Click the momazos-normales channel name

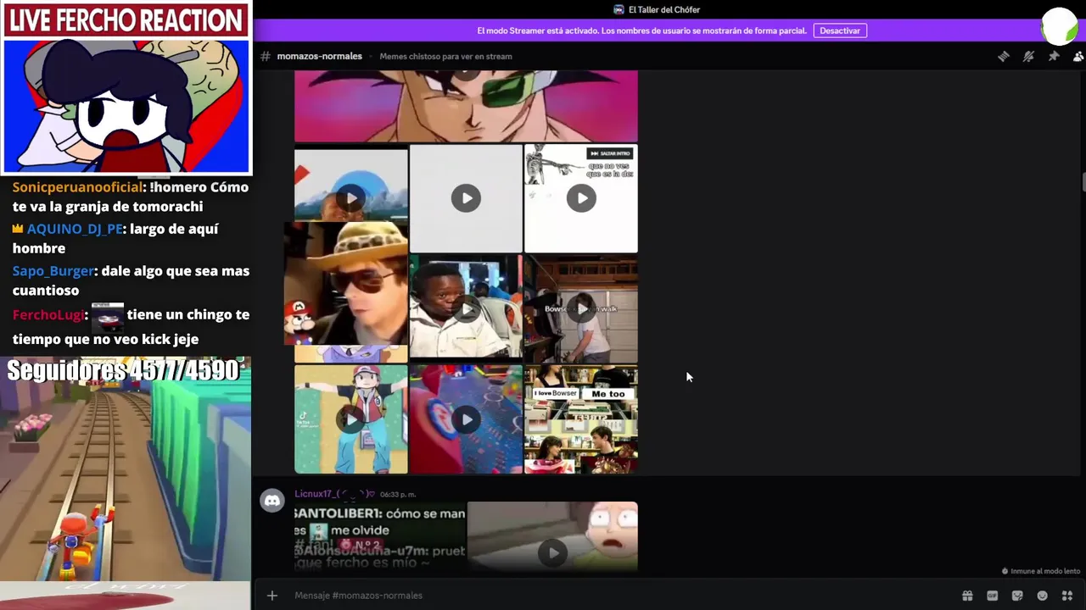click(x=319, y=56)
